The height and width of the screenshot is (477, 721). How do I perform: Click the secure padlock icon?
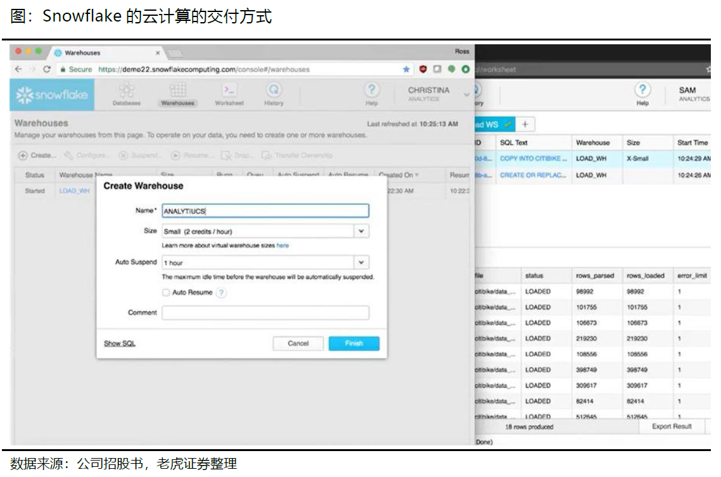(x=63, y=70)
